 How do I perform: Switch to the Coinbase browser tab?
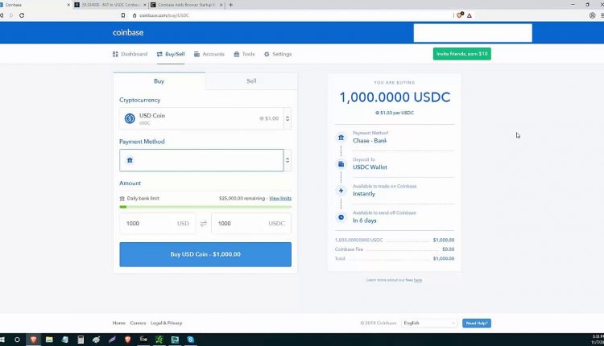(x=33, y=5)
